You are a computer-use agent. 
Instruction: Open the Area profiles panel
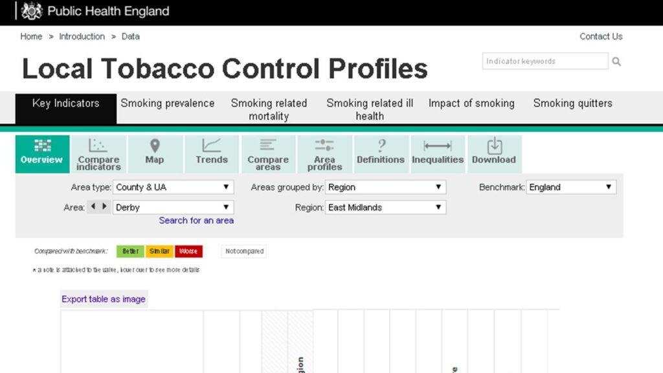point(324,153)
